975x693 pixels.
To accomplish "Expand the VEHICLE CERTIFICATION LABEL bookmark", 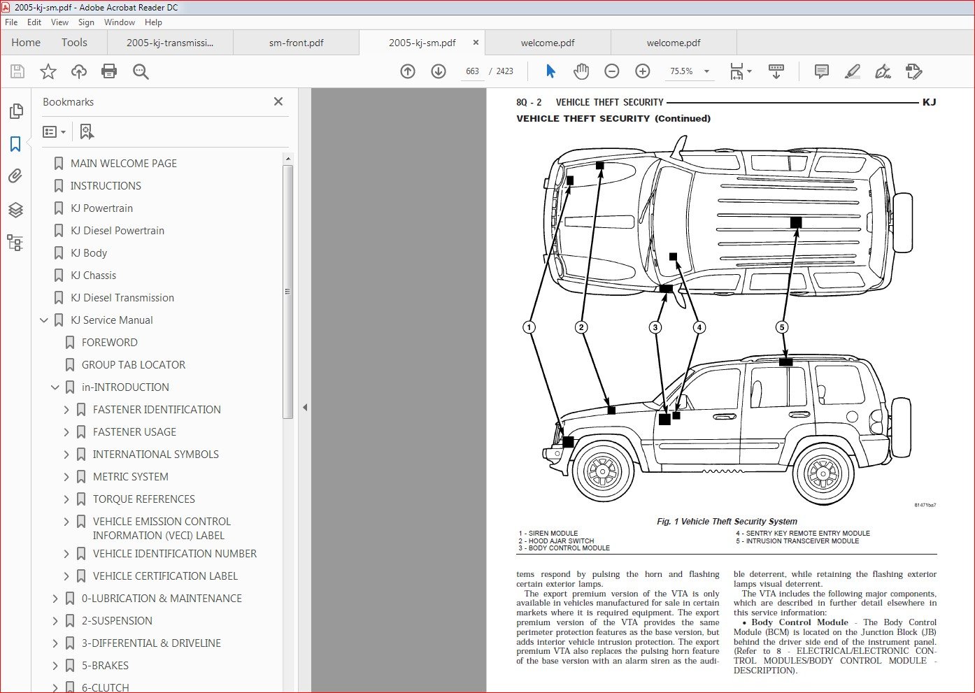I will click(x=66, y=576).
